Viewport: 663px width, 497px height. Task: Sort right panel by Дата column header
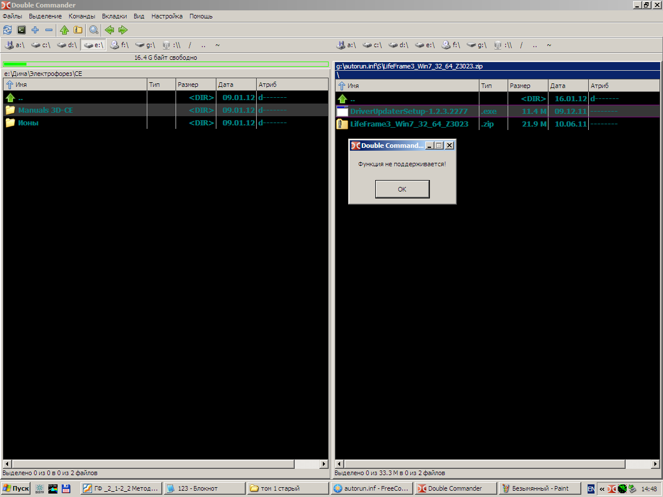coord(567,86)
